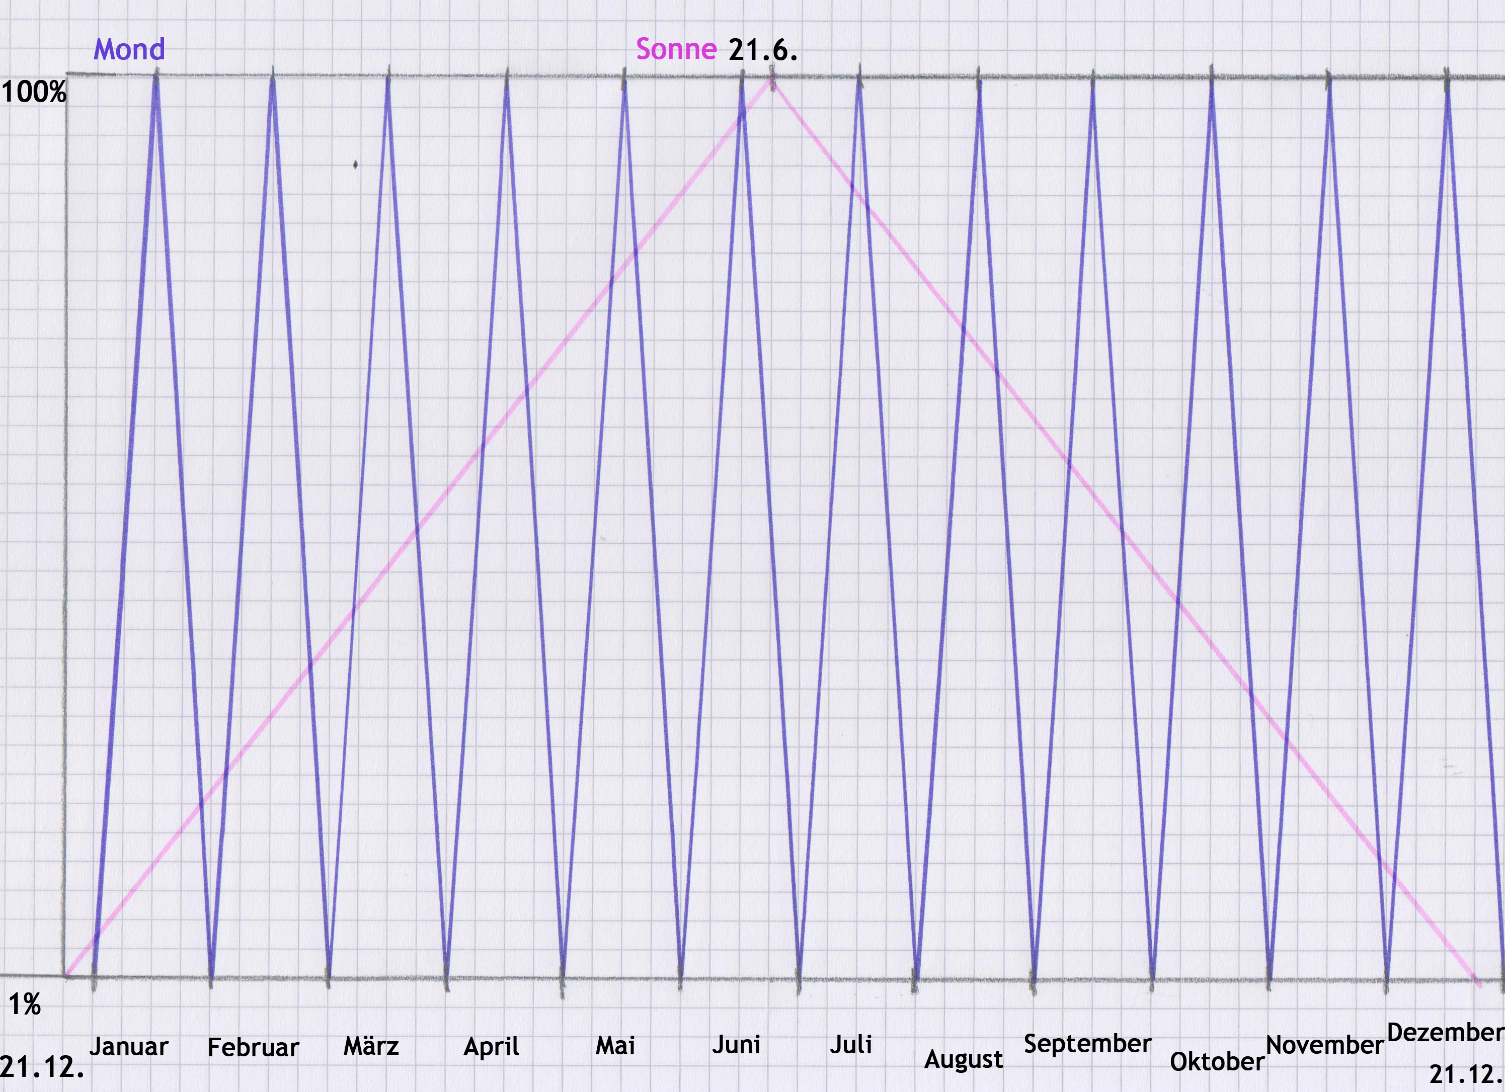The width and height of the screenshot is (1505, 1092).
Task: Click the purple 'Mond' legend label
Action: [129, 49]
